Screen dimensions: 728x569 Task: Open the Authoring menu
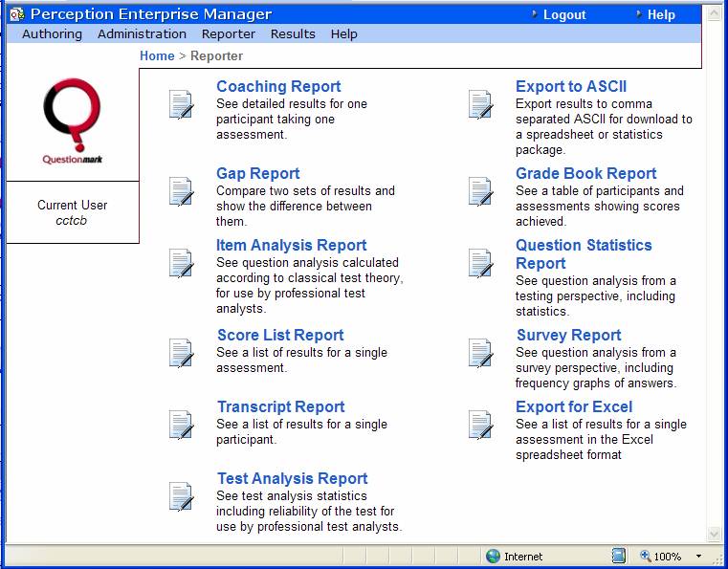coord(52,33)
